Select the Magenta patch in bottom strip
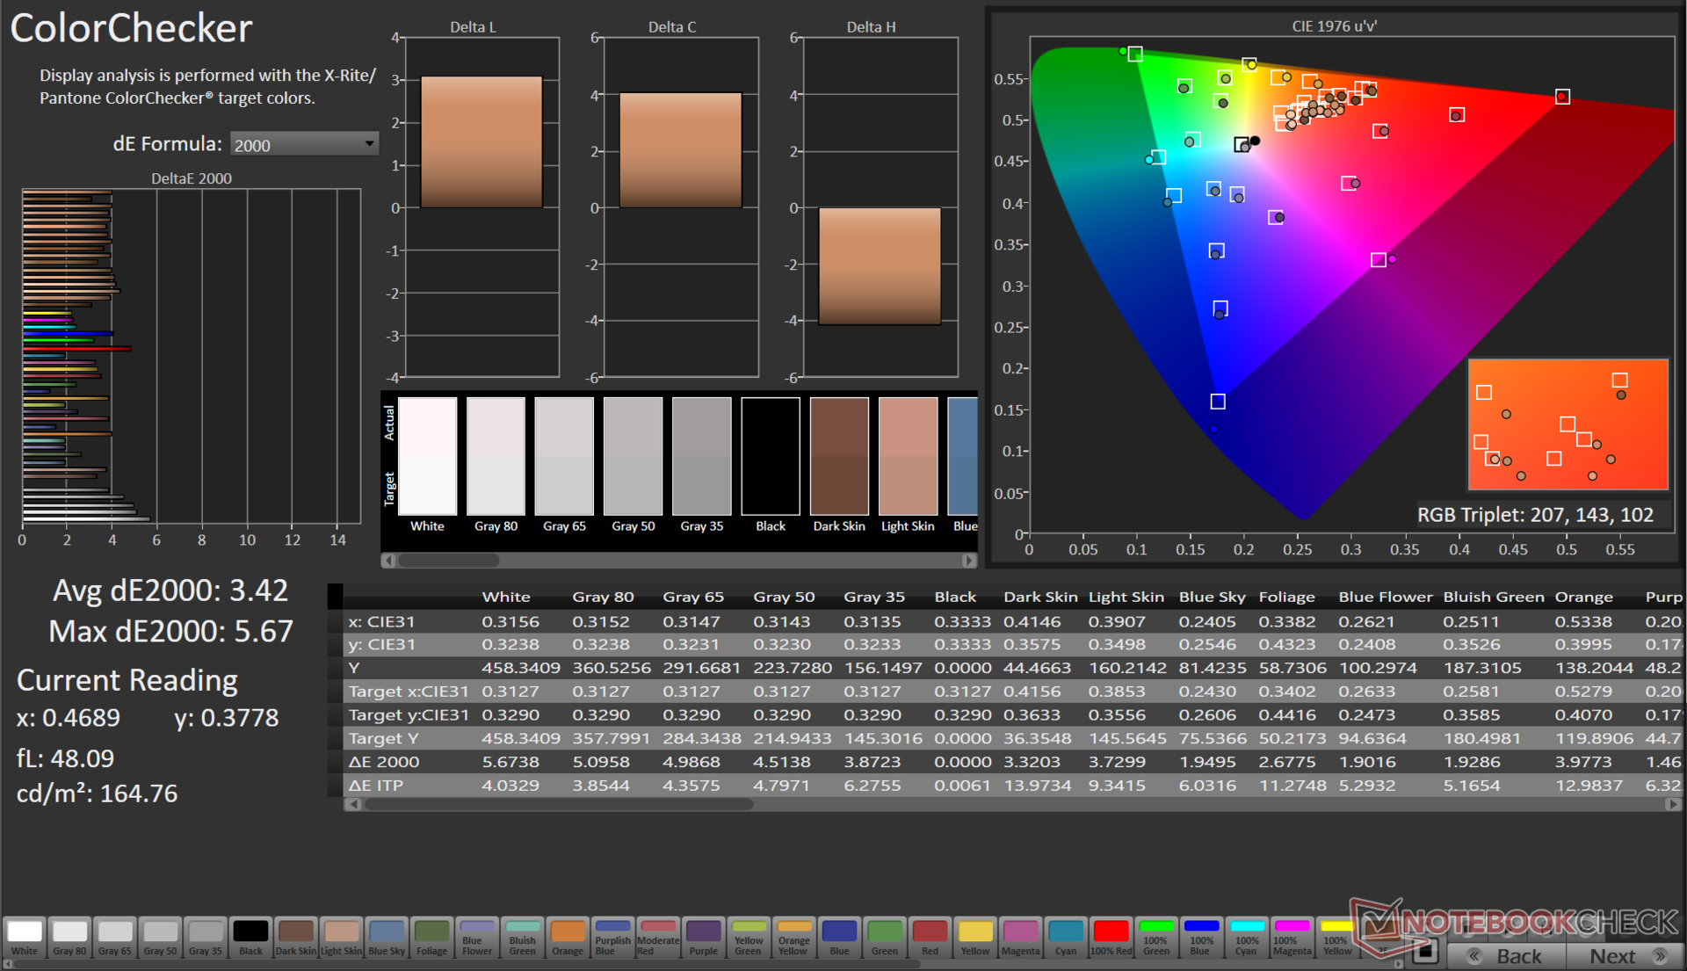Viewport: 1687px width, 971px height. [1020, 937]
